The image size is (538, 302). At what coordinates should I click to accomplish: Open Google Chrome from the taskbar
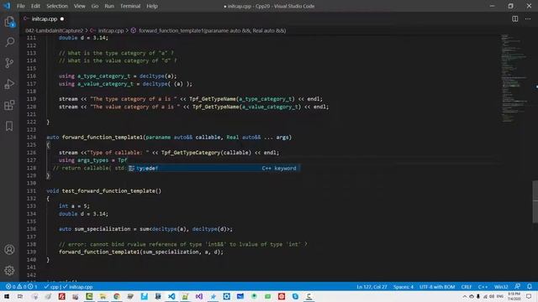pos(117,296)
